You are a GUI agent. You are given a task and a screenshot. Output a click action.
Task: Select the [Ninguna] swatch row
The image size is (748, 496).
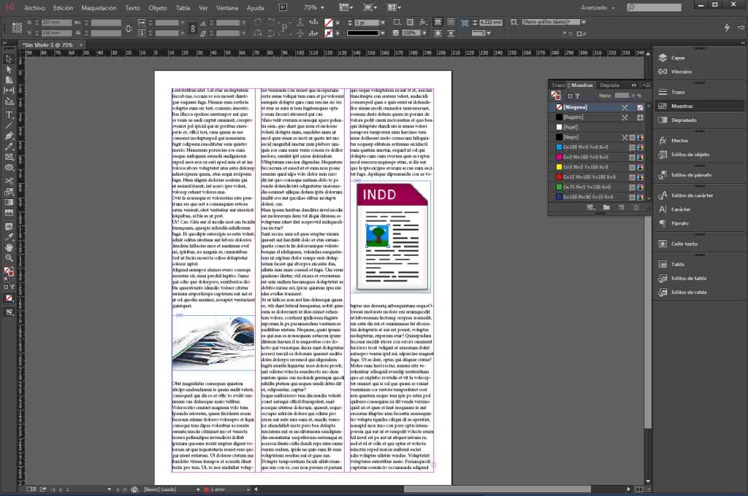tap(599, 107)
